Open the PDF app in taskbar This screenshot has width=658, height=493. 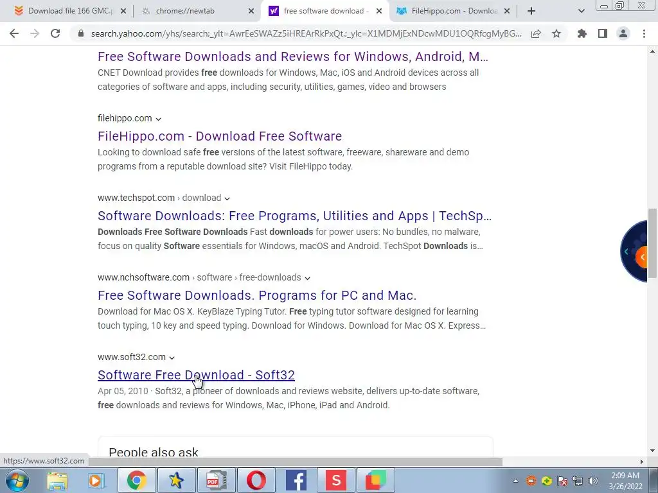point(216,480)
